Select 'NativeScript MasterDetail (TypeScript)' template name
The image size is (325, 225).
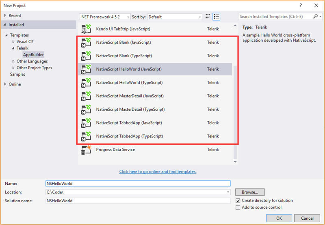130,109
